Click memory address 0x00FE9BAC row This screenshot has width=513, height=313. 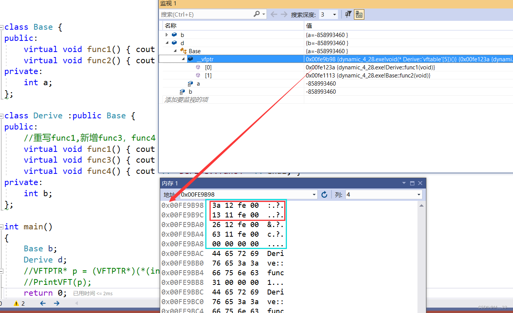[182, 253]
